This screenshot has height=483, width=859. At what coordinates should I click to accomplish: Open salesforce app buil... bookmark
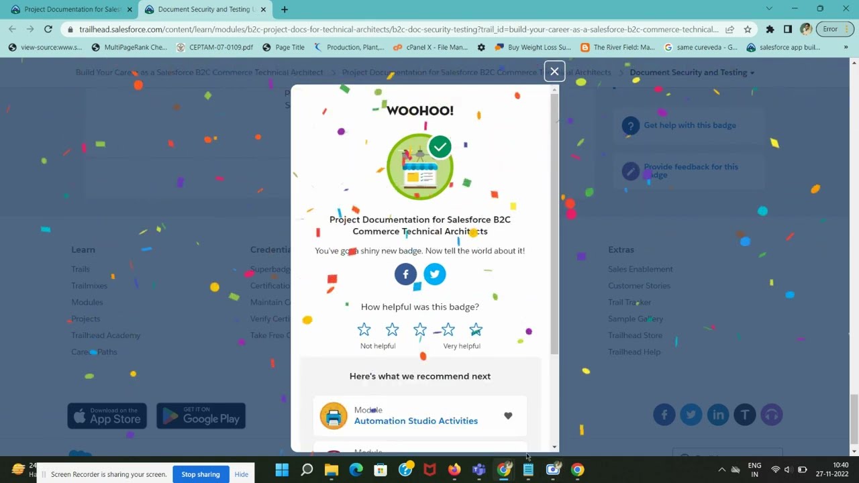[x=783, y=48]
